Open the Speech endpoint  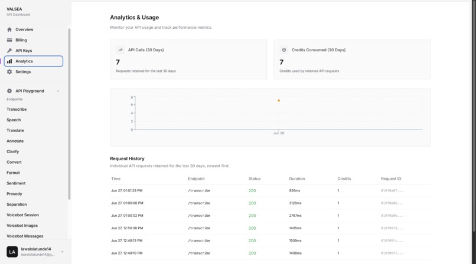click(14, 120)
